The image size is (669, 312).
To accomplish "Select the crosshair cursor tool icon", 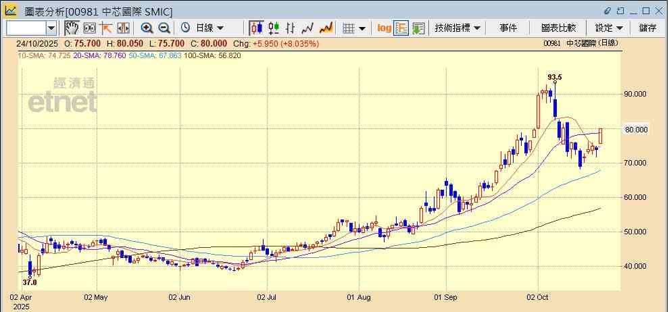I will point(106,28).
